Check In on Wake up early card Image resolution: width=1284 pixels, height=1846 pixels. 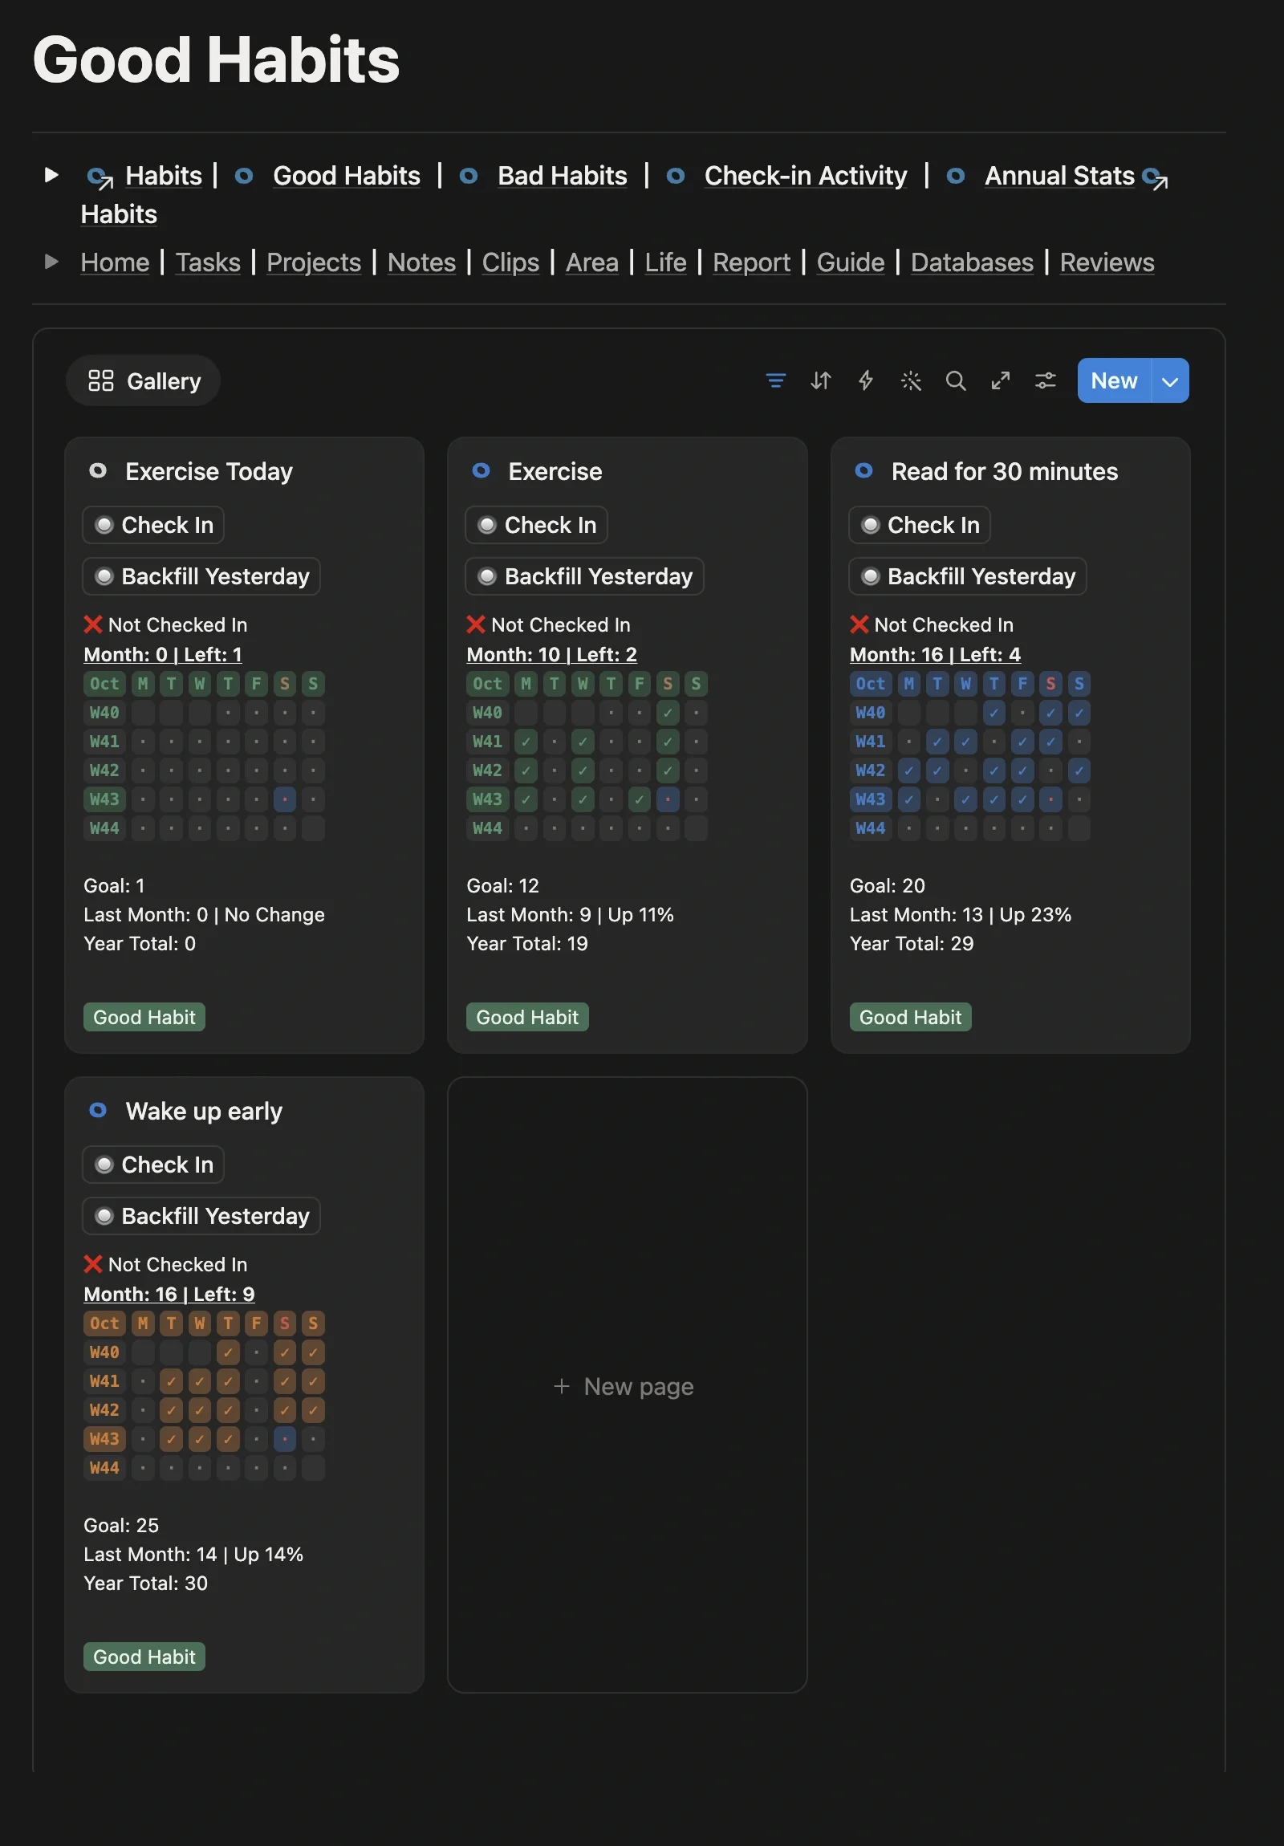click(x=152, y=1165)
